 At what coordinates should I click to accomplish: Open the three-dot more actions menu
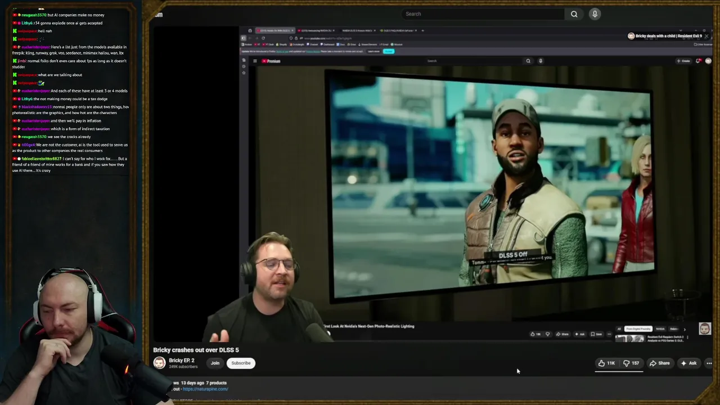[709, 363]
